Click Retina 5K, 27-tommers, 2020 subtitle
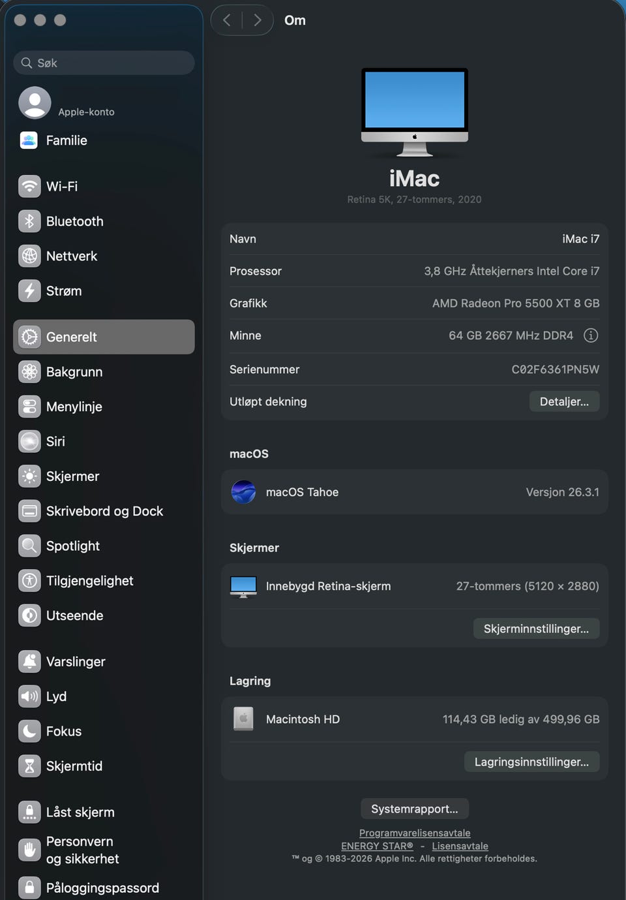Image resolution: width=626 pixels, height=900 pixels. coord(414,199)
